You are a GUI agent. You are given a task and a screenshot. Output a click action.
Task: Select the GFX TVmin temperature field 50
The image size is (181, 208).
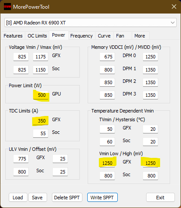pos(107,129)
